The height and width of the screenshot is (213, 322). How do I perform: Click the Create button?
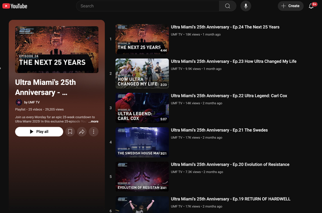click(290, 6)
